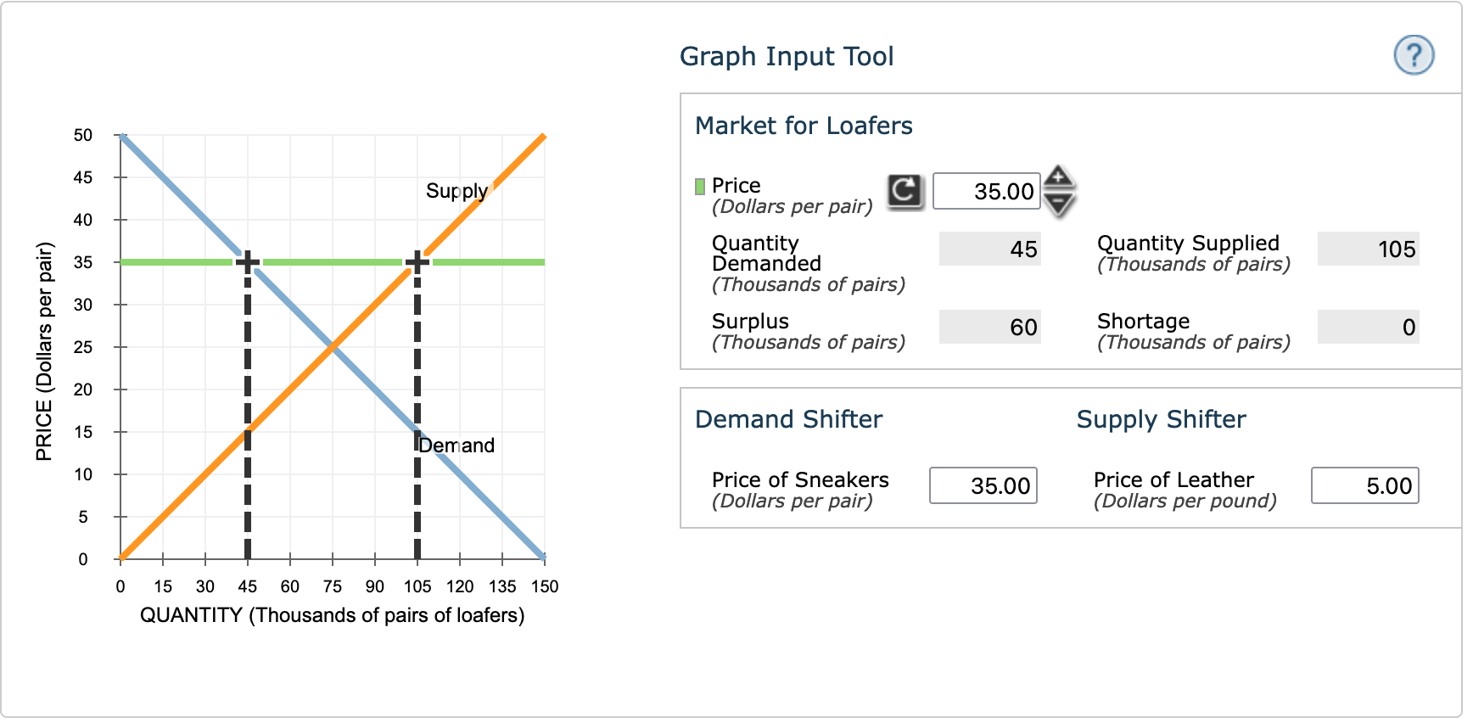Select the Price input field
This screenshot has height=723, width=1473.
pyautogui.click(x=986, y=190)
